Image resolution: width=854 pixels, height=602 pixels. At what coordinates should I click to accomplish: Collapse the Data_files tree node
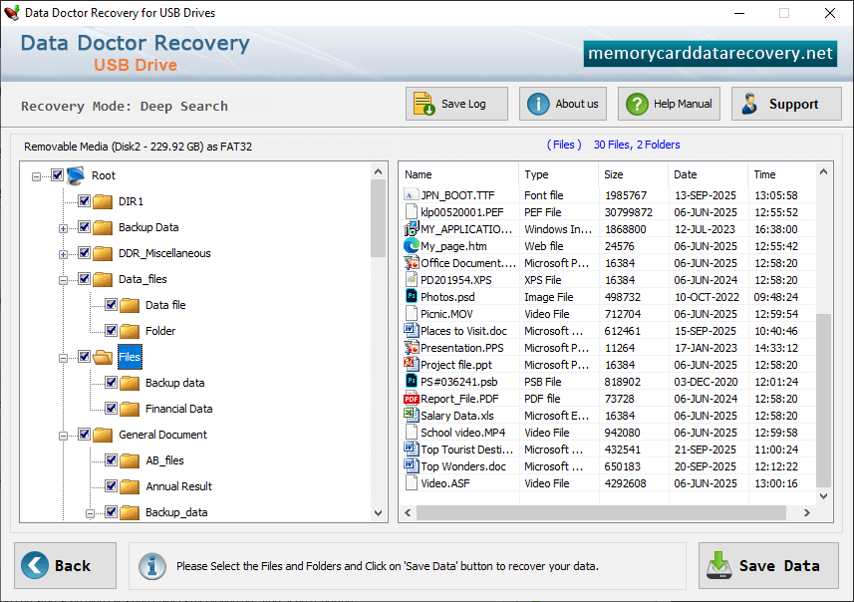(x=63, y=281)
